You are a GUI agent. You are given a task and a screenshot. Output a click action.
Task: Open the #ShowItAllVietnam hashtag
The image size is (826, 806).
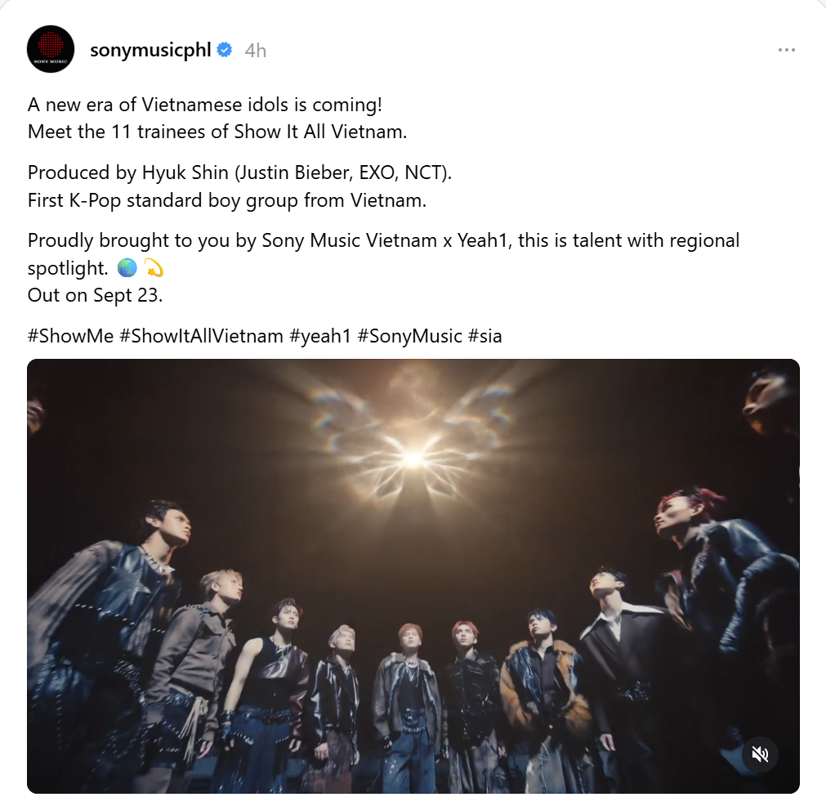(x=201, y=336)
